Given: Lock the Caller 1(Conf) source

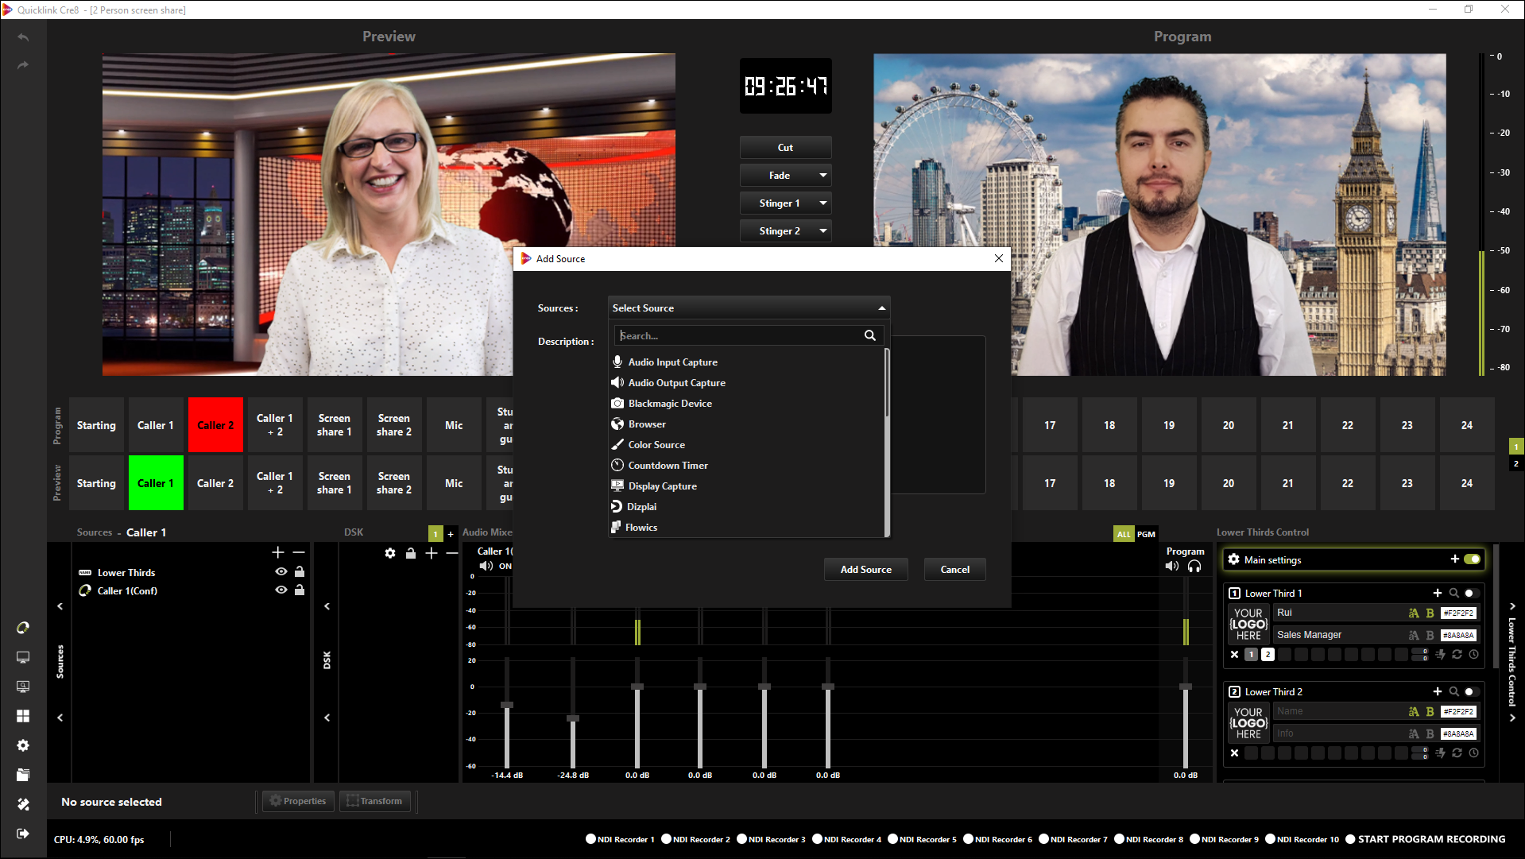Looking at the screenshot, I should (x=300, y=590).
